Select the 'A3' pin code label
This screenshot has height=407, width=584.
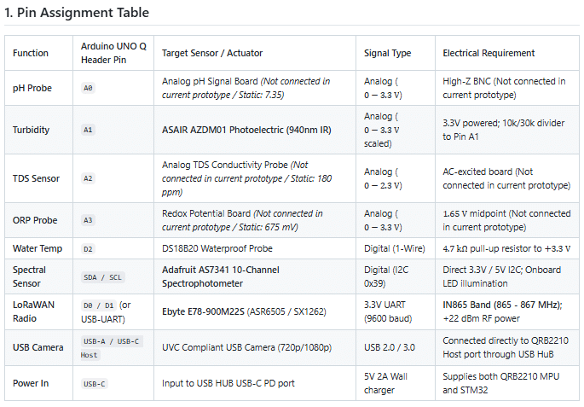click(88, 220)
